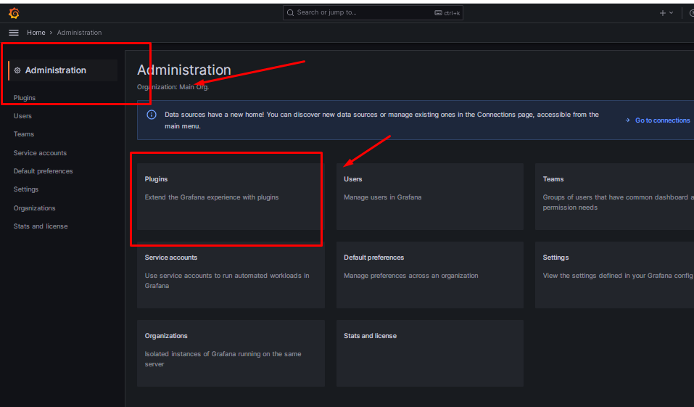Open Plugins from the sidebar

point(25,98)
